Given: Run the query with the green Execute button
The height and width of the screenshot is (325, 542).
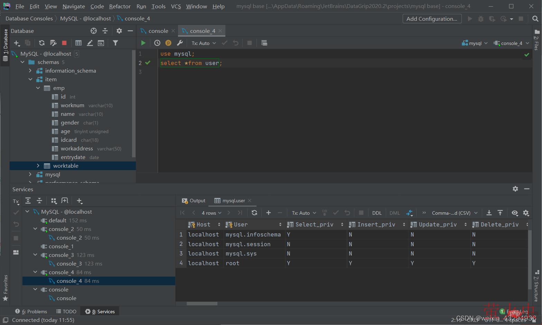Looking at the screenshot, I should tap(143, 43).
